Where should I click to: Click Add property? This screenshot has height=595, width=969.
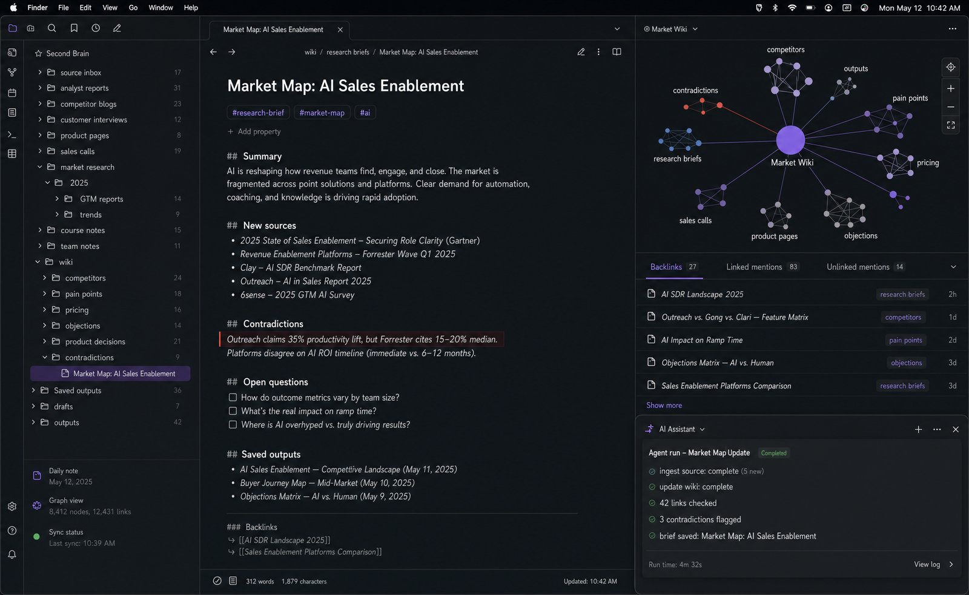click(254, 131)
